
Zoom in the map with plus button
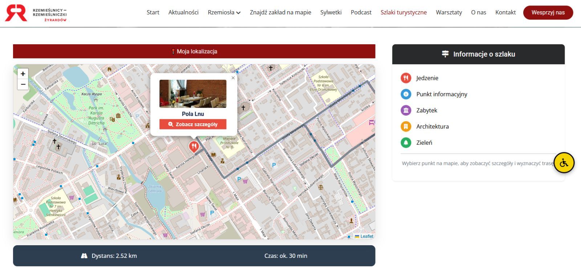[23, 74]
